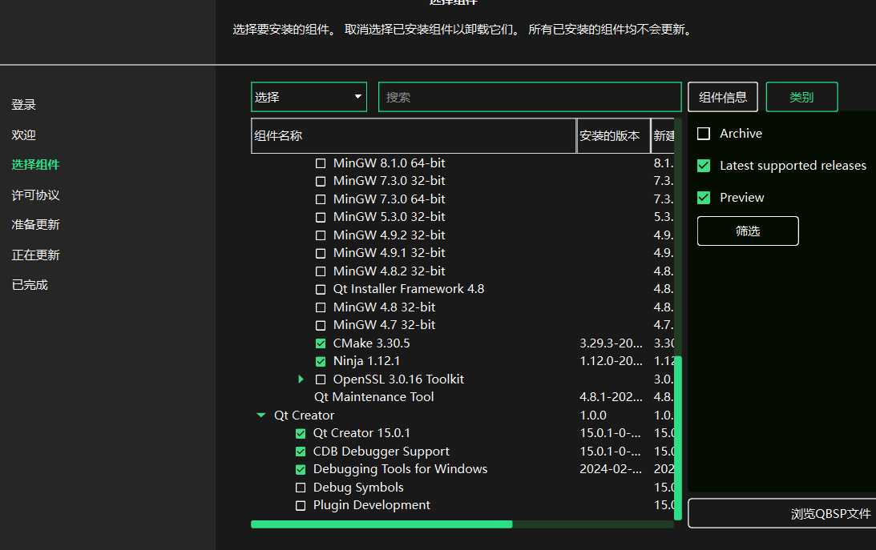Open 组件信息 panel

tap(722, 97)
